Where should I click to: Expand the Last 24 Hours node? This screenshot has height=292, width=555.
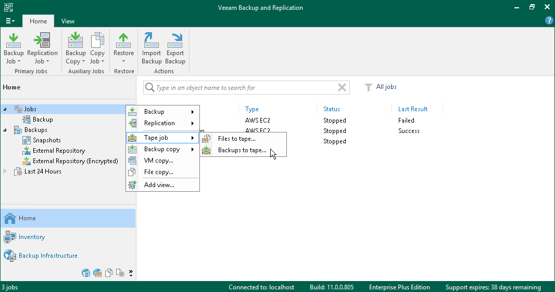pos(5,171)
